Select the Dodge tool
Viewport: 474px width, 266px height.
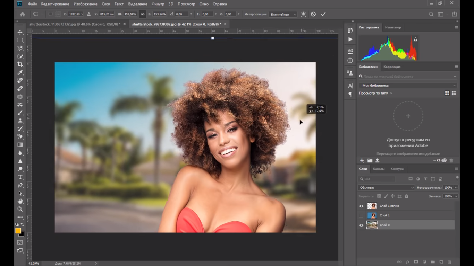(20, 169)
